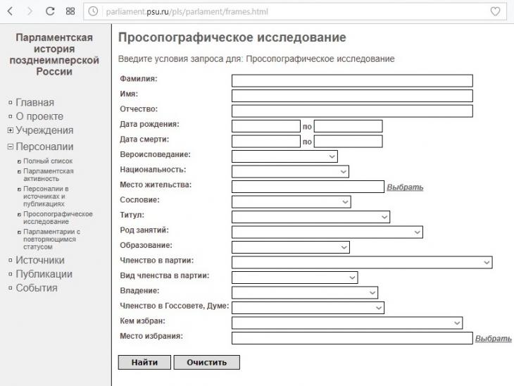The height and width of the screenshot is (386, 514).
Task: Open the Членство в Госсовете, Думе dropdown
Action: click(x=308, y=308)
